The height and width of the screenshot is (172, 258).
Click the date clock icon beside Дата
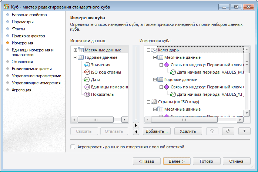[x=87, y=80]
